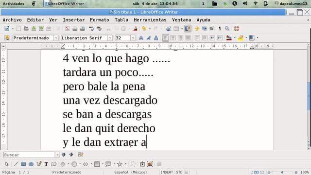The image size is (311, 175).
Task: Open the Ventana menu
Action: click(181, 20)
